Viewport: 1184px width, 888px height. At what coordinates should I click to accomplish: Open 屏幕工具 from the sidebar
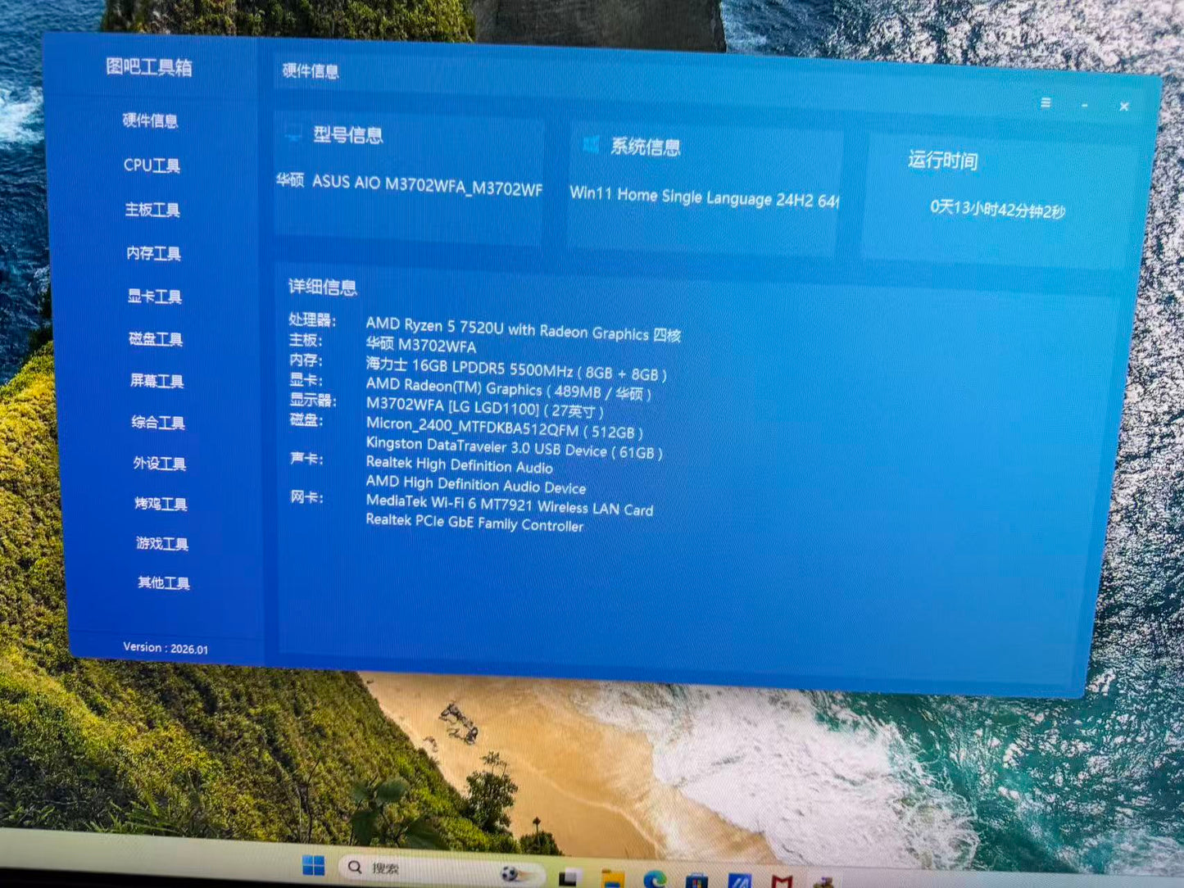(157, 380)
